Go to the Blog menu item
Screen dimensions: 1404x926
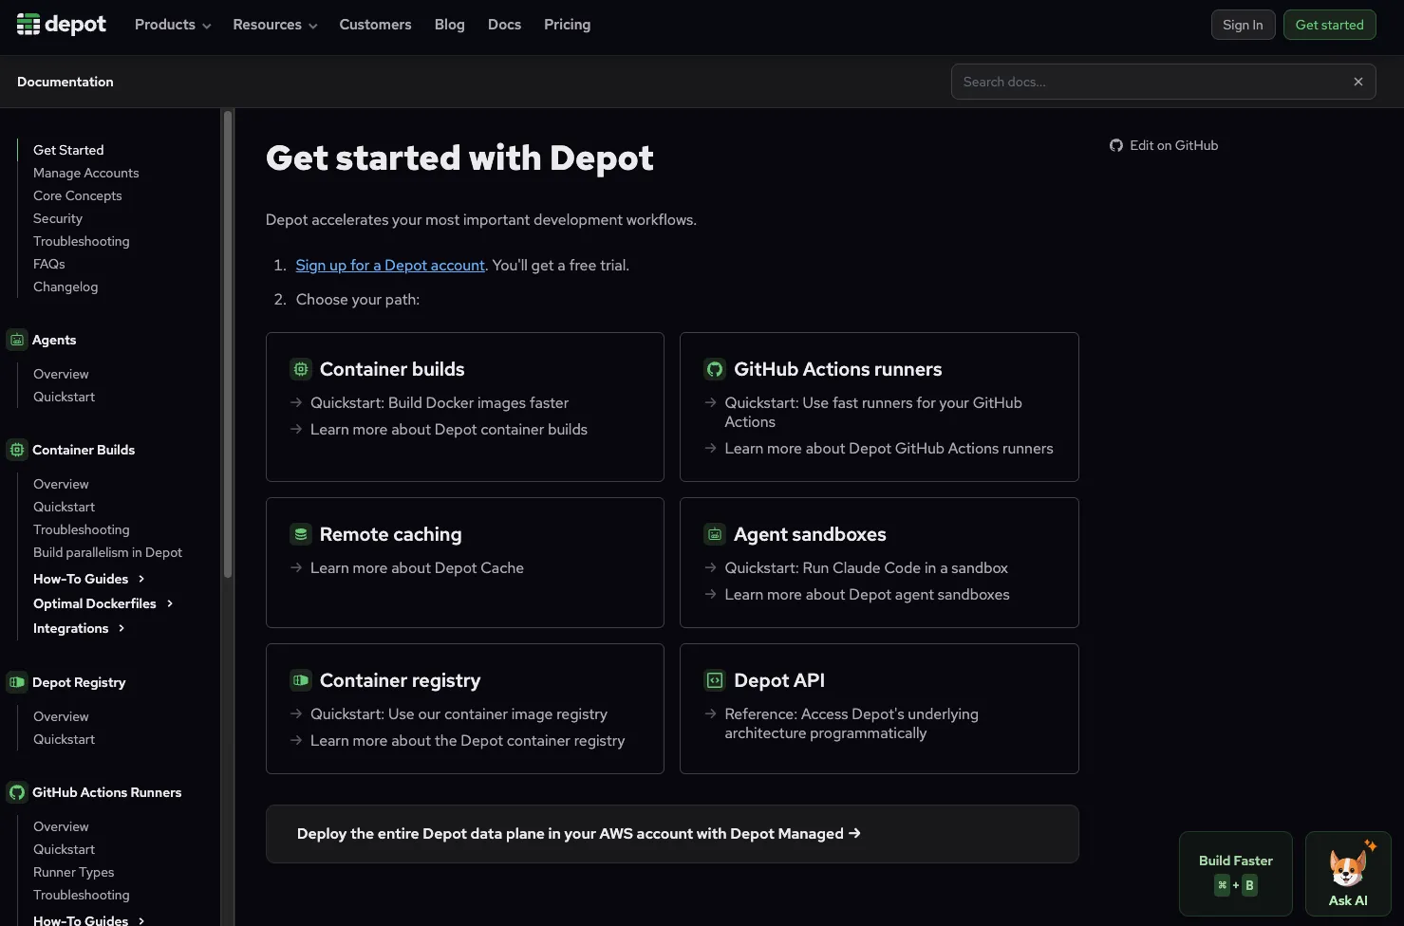(x=449, y=25)
